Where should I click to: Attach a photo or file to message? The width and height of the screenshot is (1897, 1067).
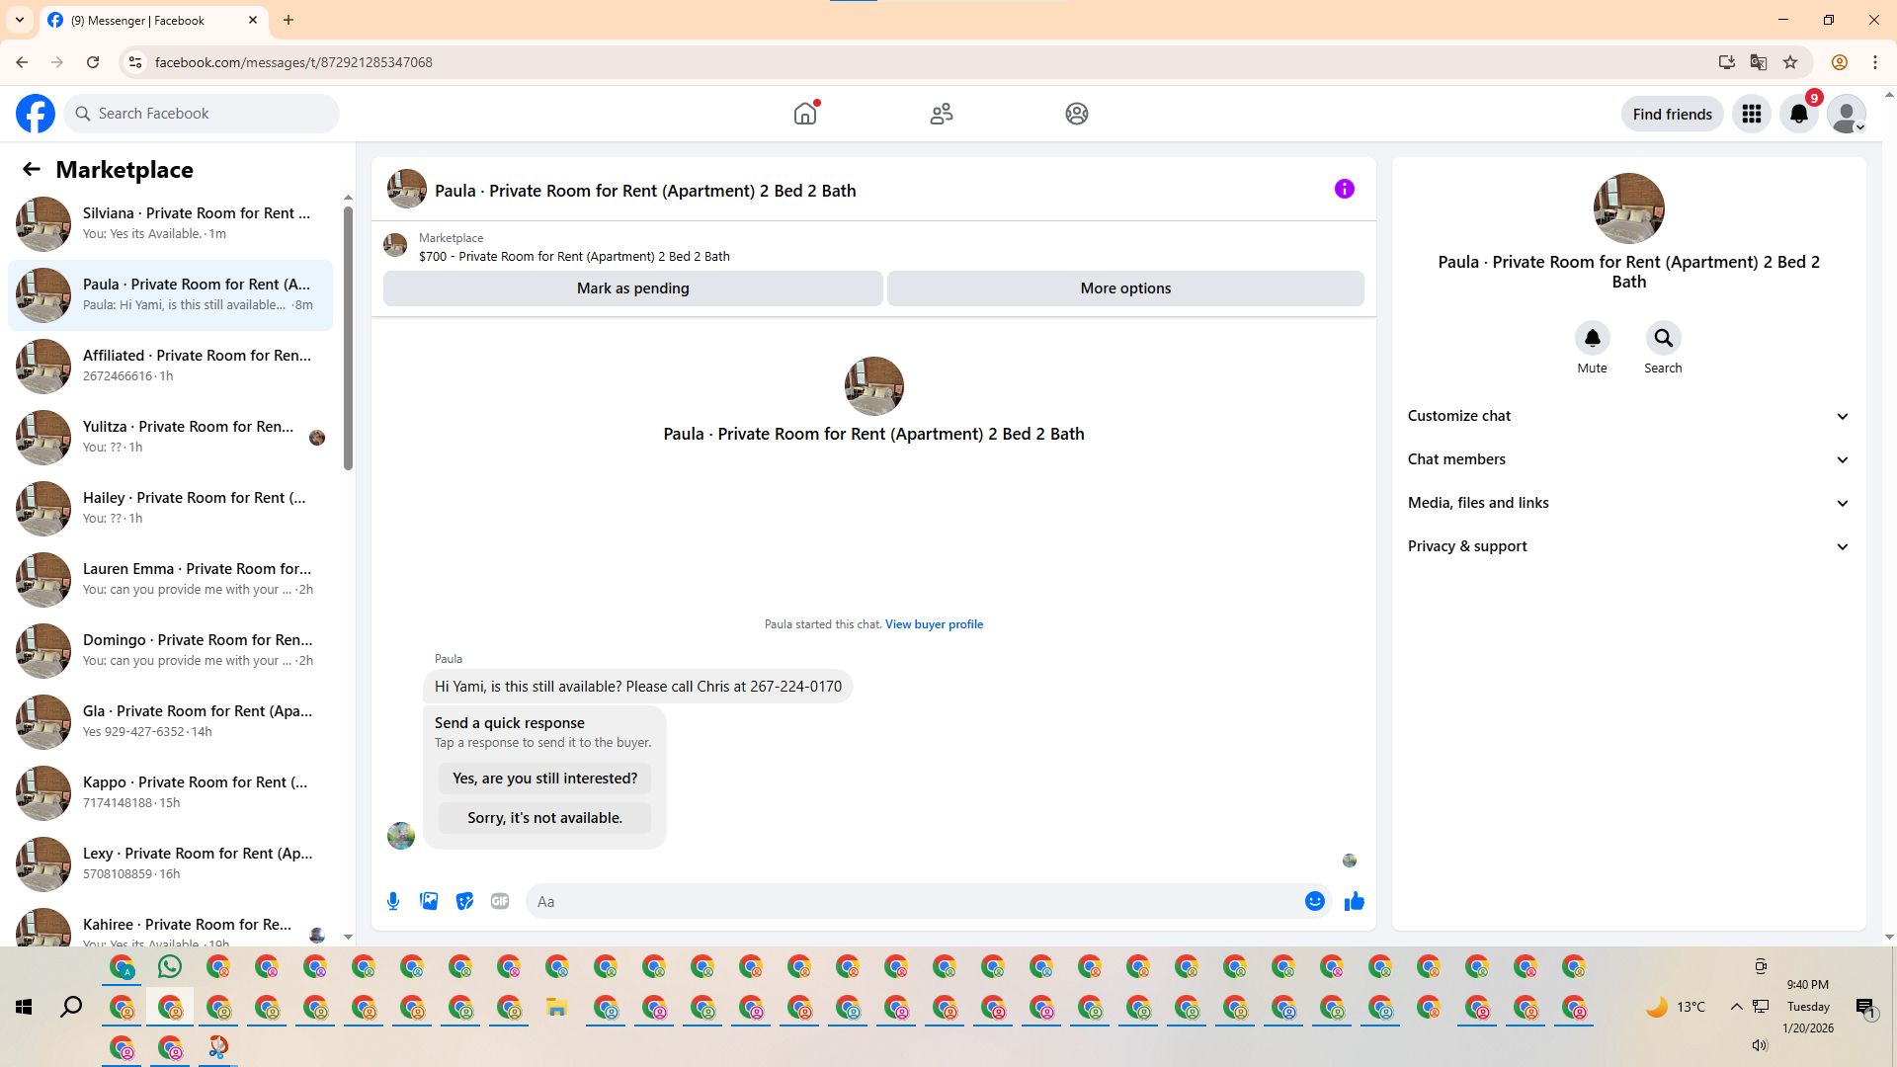pos(429,901)
